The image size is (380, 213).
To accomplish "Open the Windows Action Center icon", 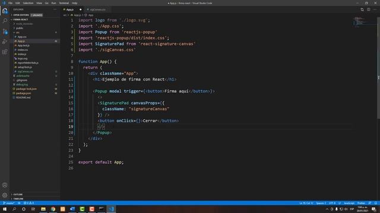I will click(373, 209).
